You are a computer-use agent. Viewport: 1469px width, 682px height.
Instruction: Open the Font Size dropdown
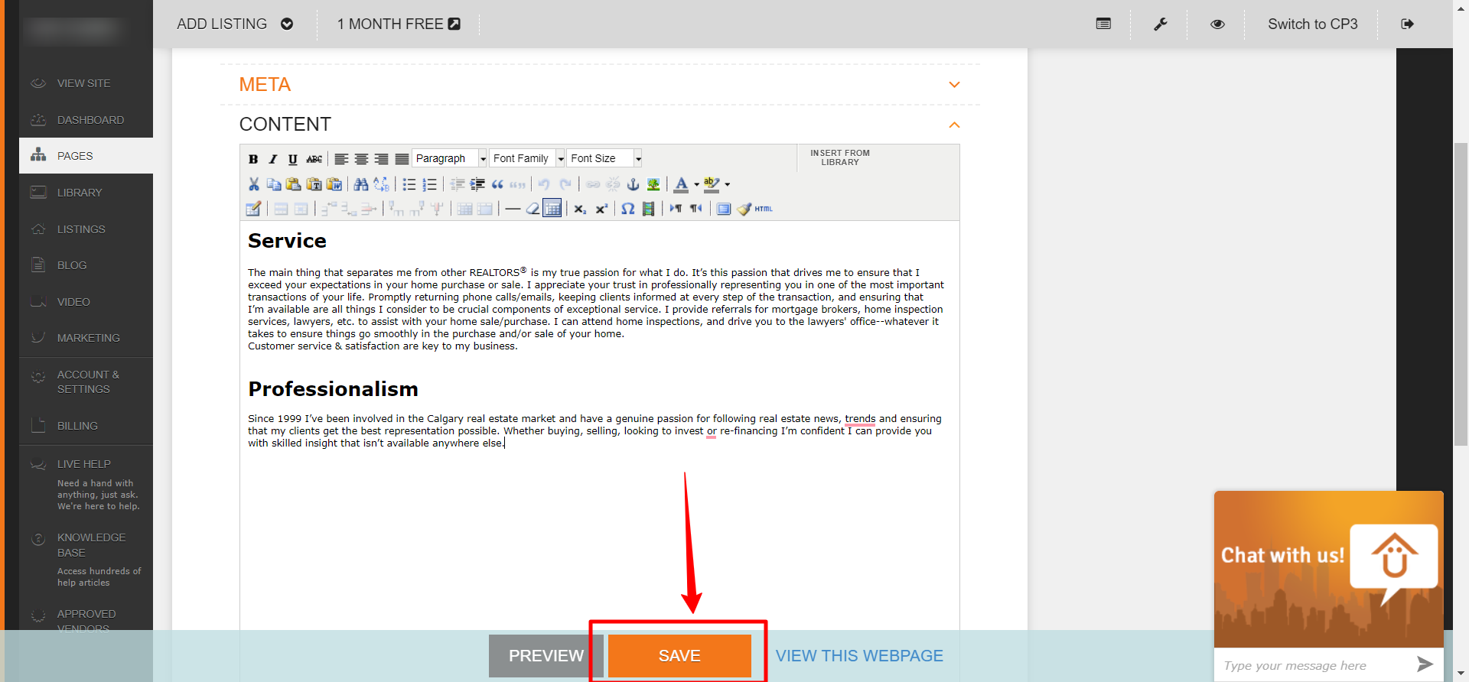[x=604, y=158]
